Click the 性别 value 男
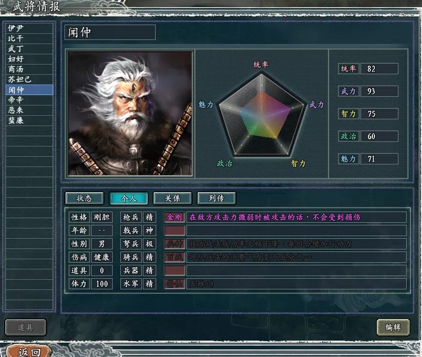 (x=102, y=244)
